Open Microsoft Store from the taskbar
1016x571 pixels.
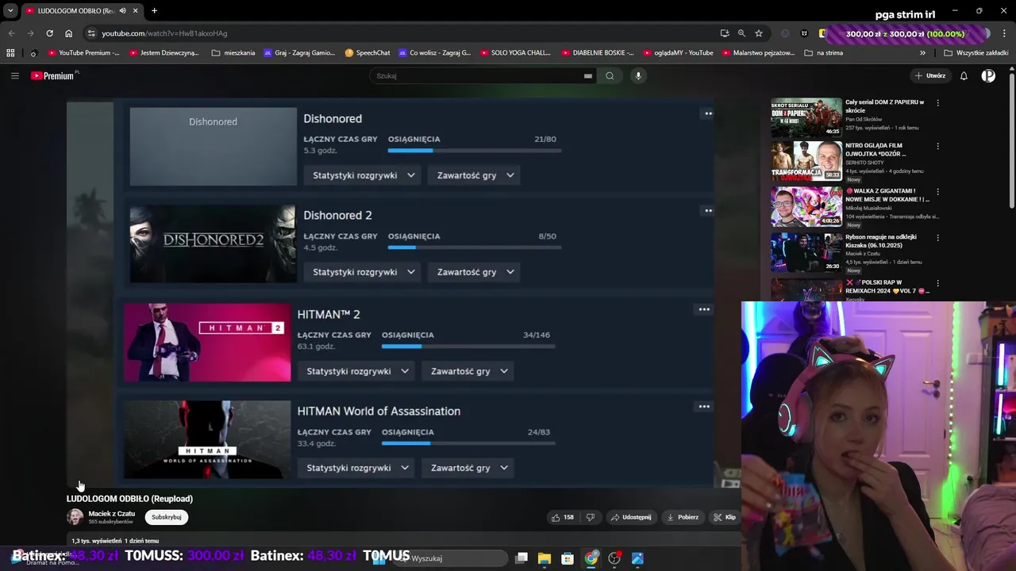click(568, 558)
